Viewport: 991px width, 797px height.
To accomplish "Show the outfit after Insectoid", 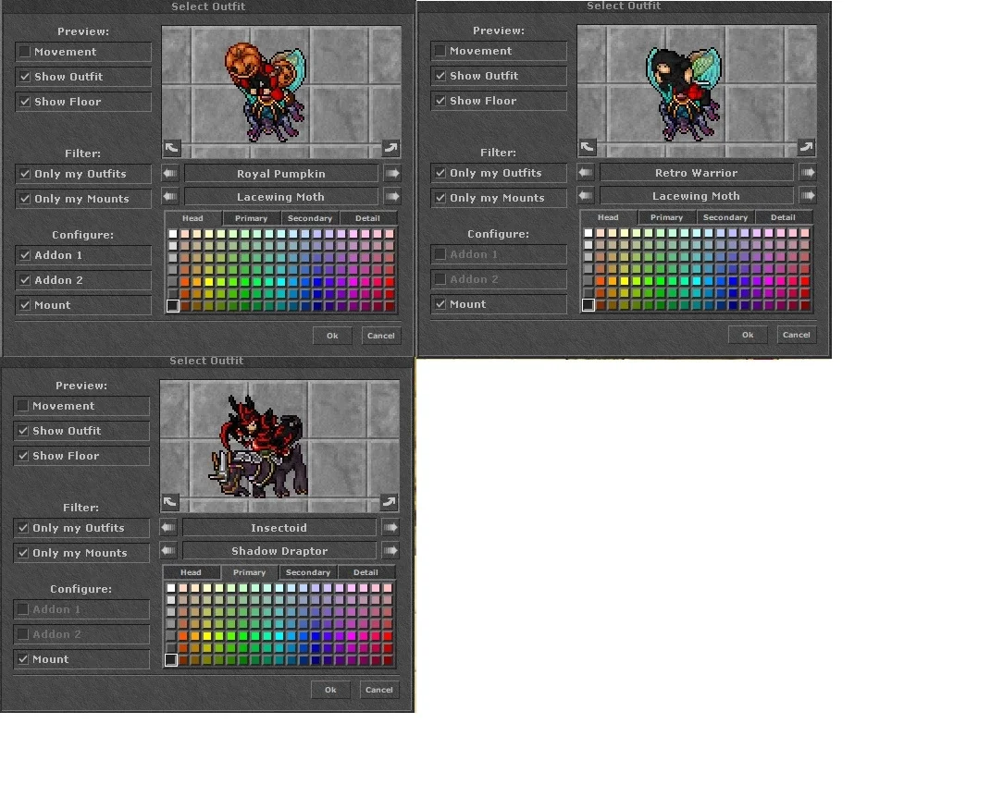I will pyautogui.click(x=390, y=527).
